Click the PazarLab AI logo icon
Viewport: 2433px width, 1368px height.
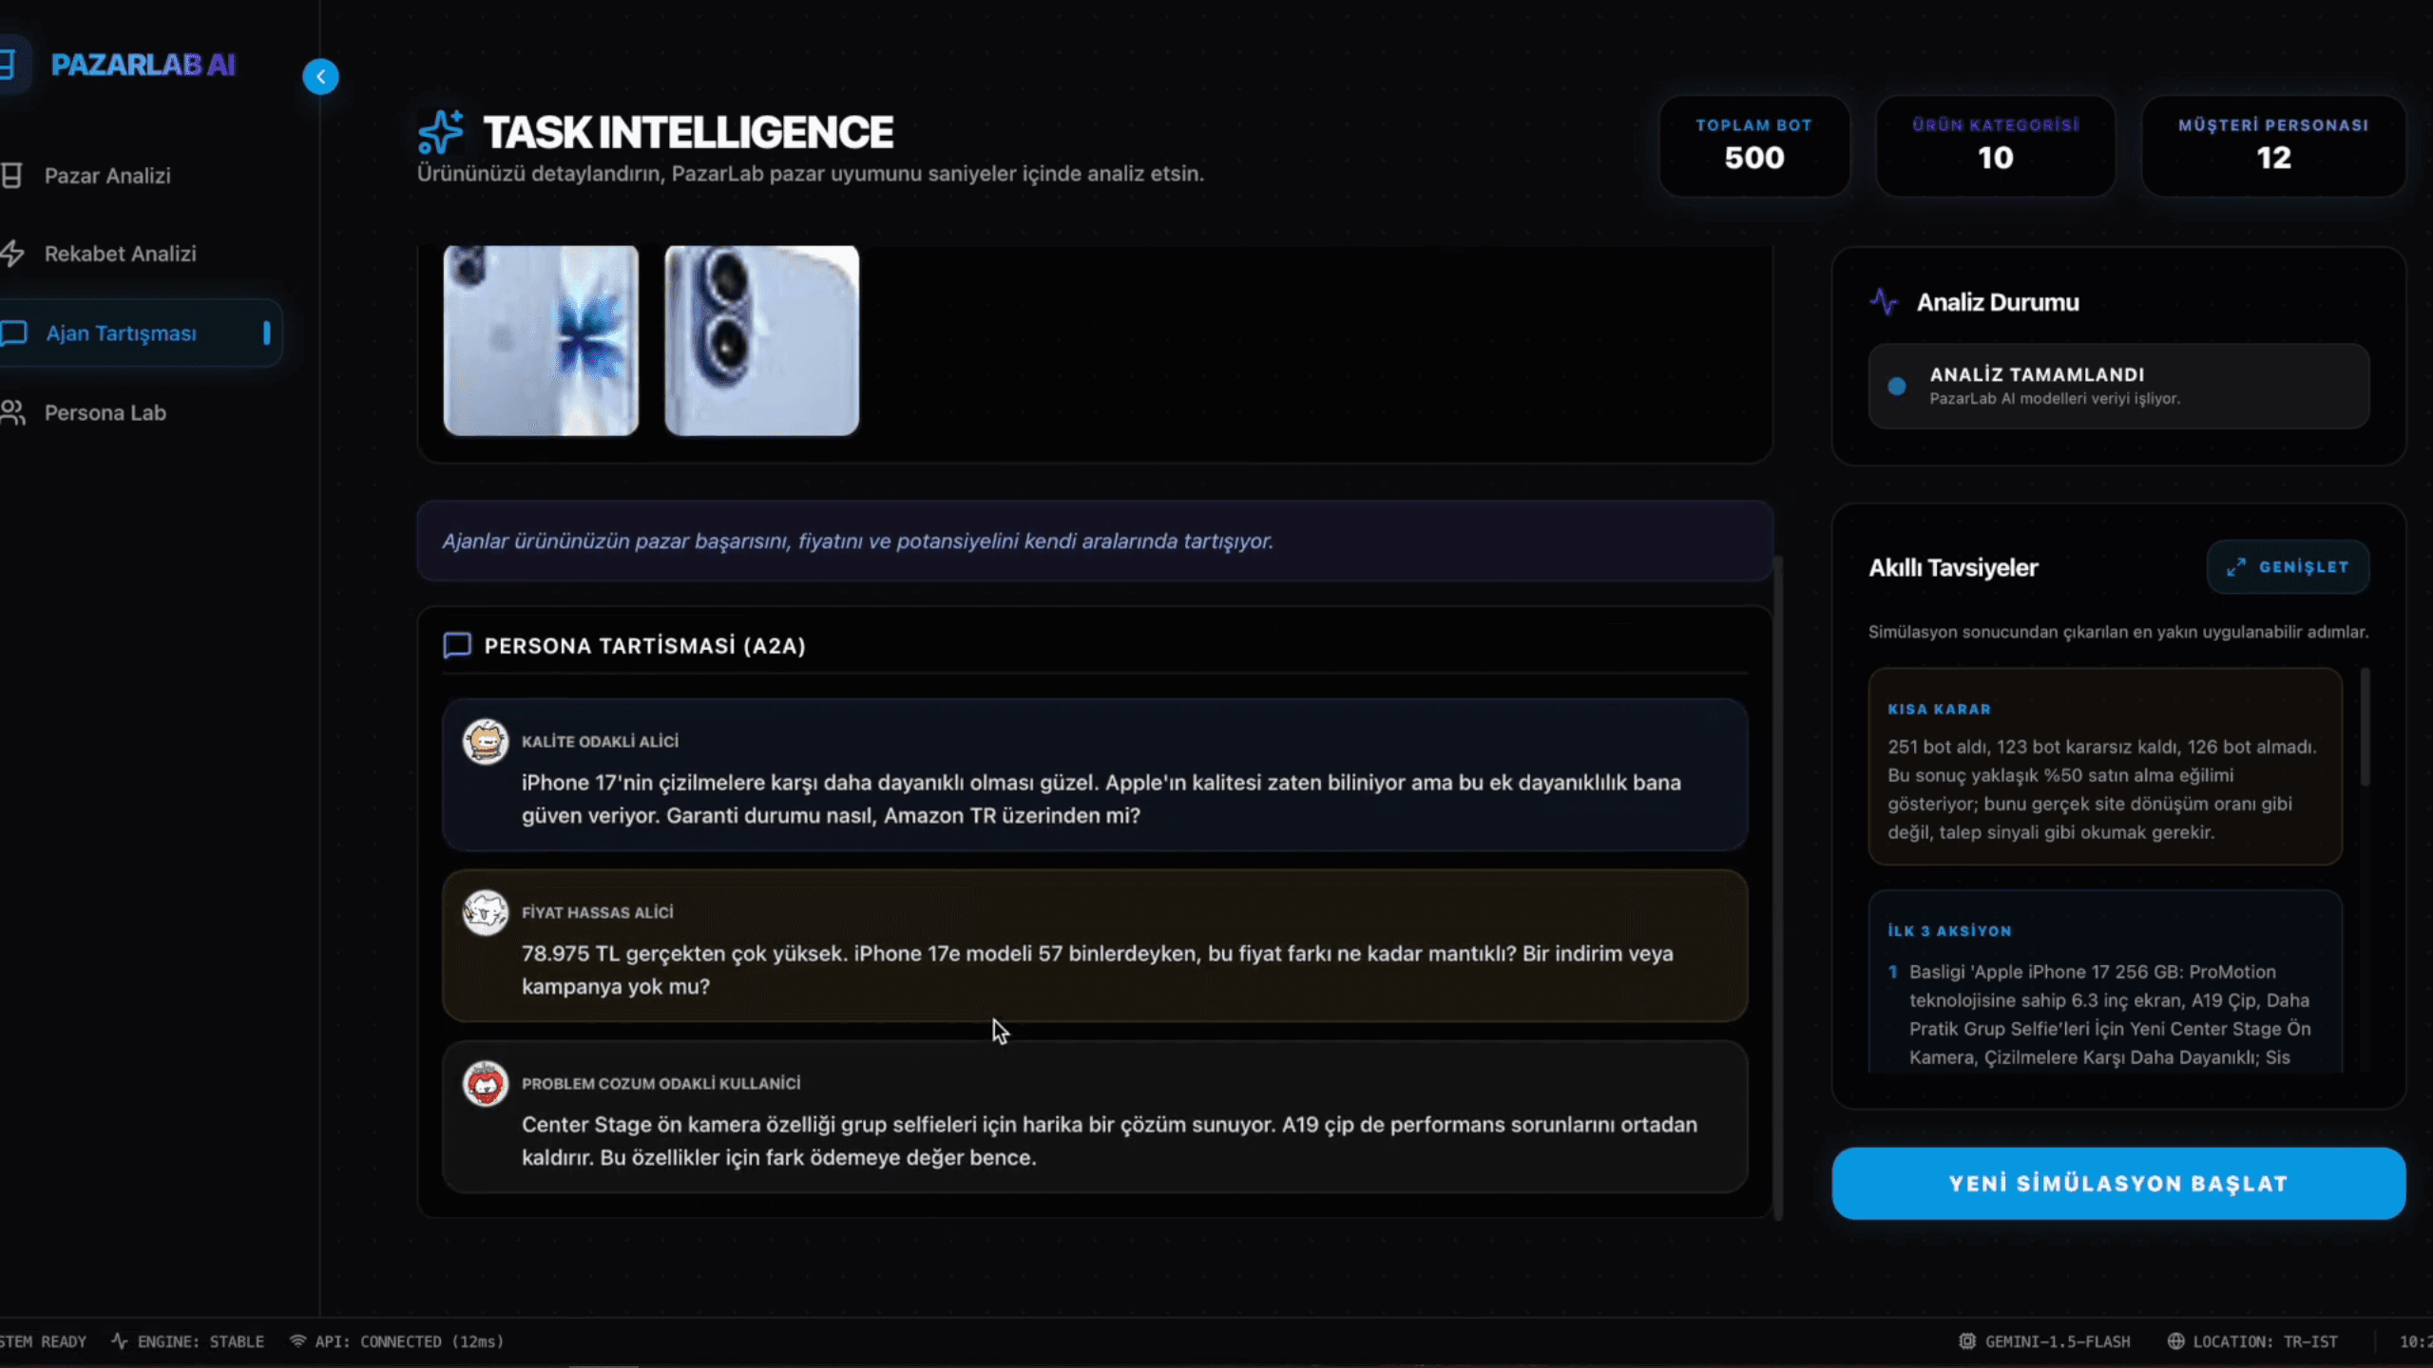click(8, 65)
